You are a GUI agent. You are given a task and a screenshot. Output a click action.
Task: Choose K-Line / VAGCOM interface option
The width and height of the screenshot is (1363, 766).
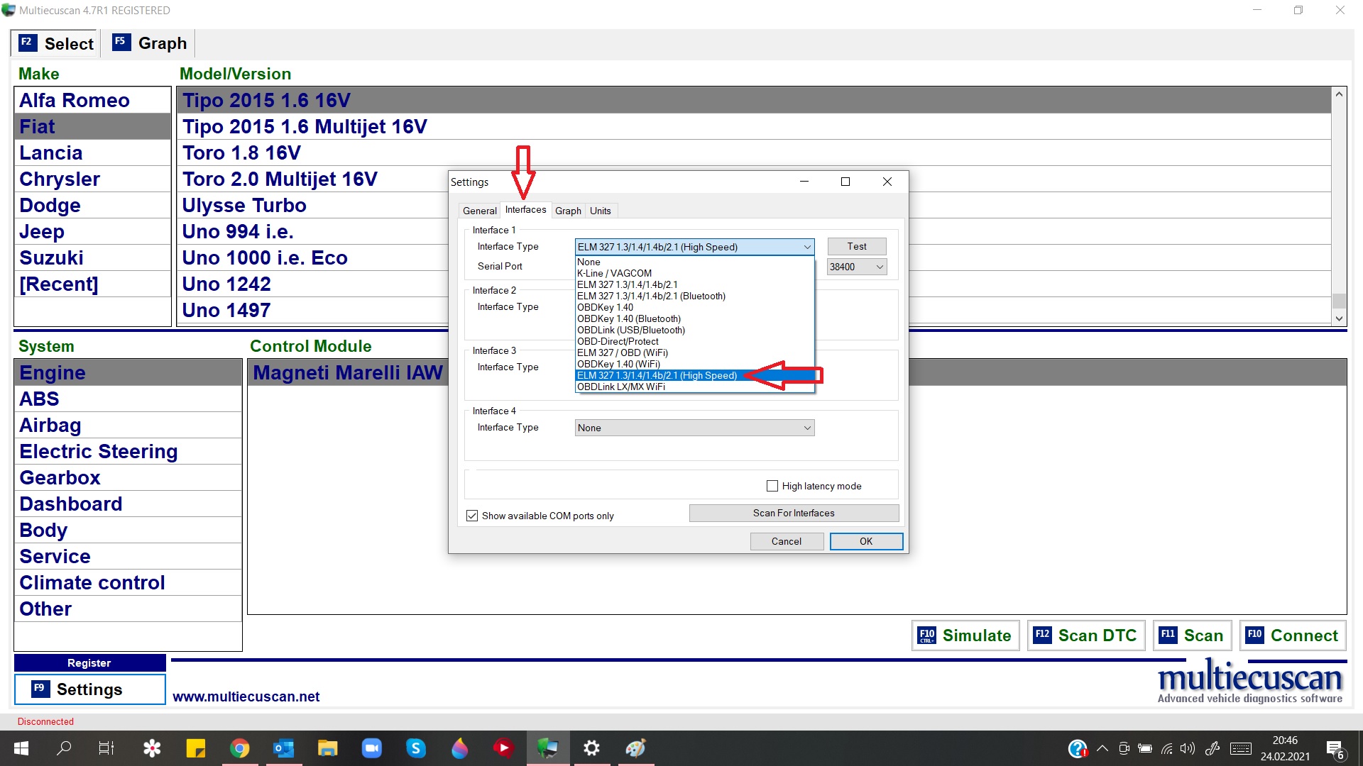(614, 273)
